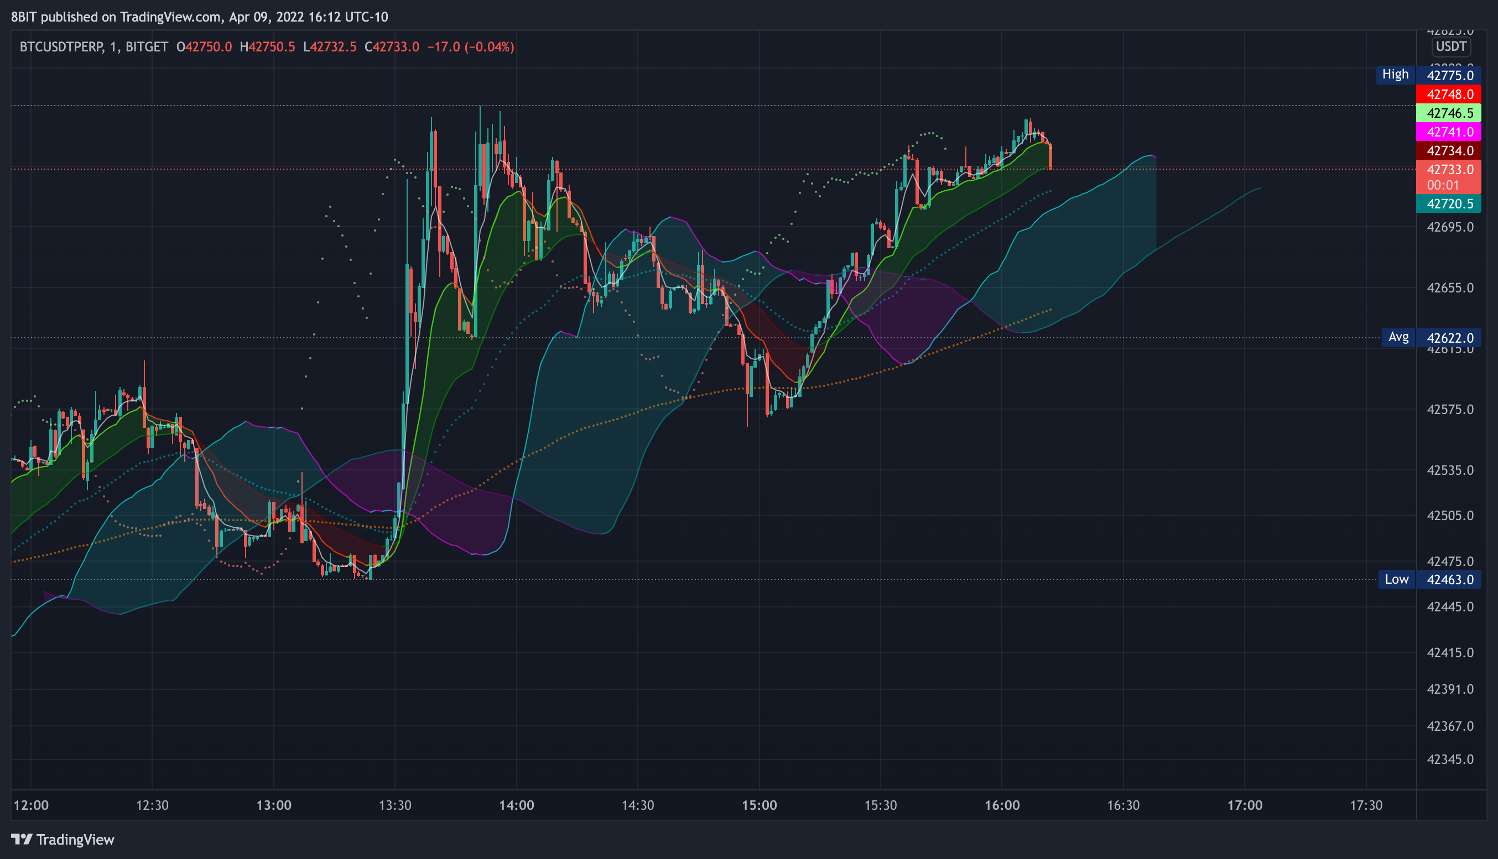Click the light green 42746.5 price tag

(x=1450, y=113)
